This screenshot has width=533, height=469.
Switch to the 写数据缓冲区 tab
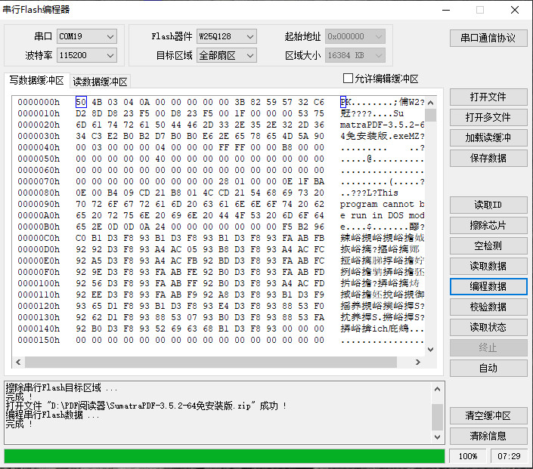click(x=37, y=81)
